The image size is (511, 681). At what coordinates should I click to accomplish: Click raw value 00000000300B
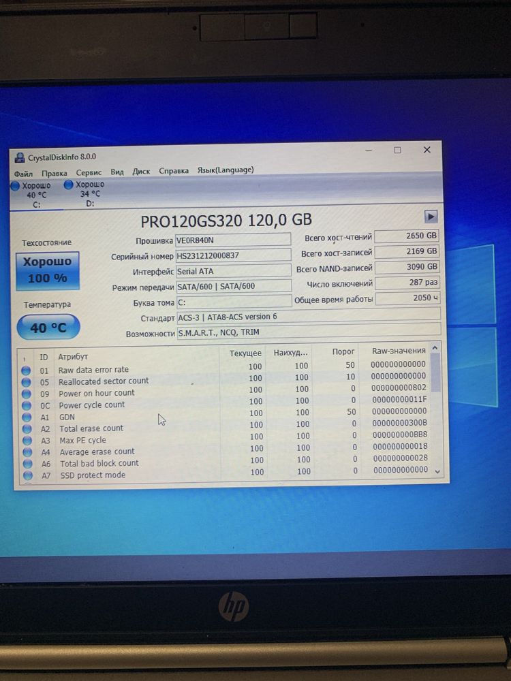click(399, 423)
